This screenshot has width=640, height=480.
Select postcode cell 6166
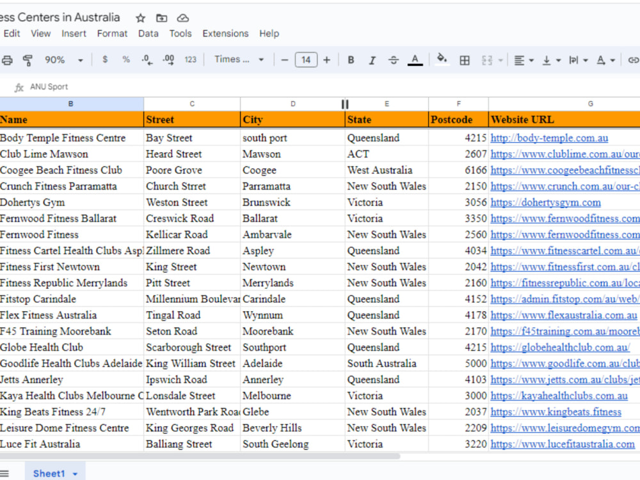[458, 170]
